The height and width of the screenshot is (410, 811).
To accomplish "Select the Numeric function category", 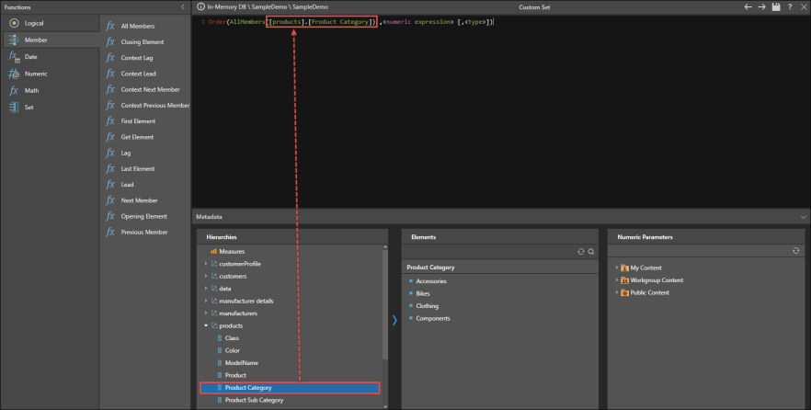I will [x=50, y=74].
